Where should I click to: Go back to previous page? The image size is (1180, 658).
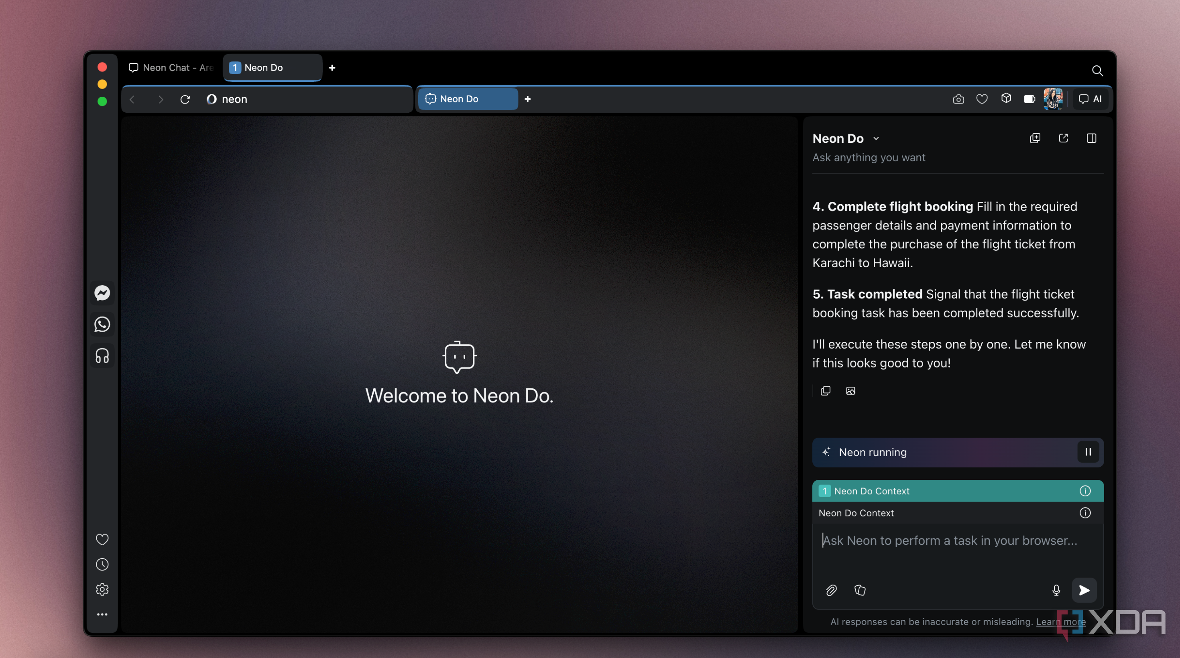[132, 100]
